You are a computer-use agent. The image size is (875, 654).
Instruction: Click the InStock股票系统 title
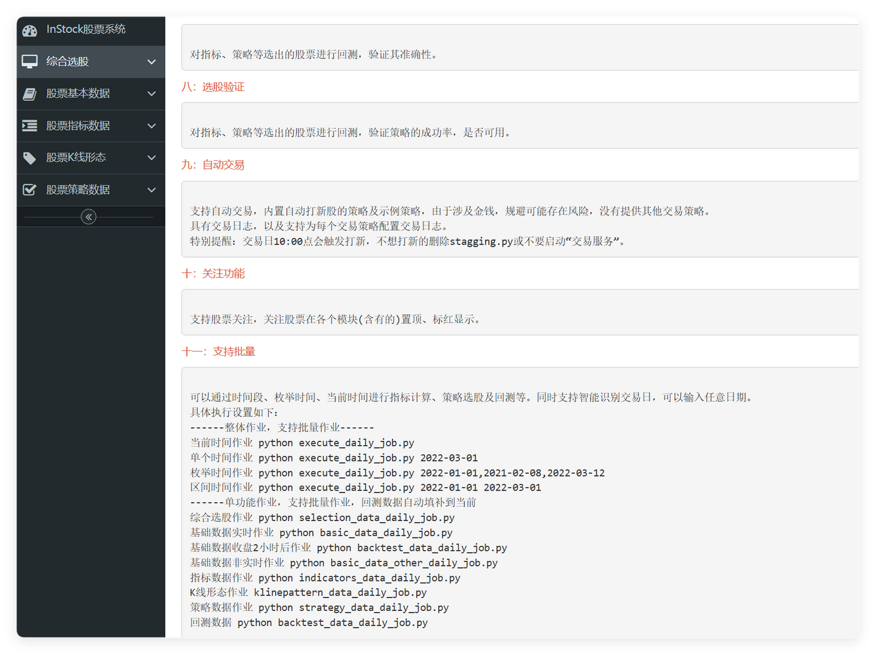86,29
